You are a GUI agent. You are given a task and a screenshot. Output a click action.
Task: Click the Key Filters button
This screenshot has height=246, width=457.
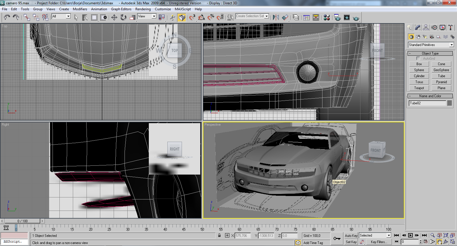point(379,242)
